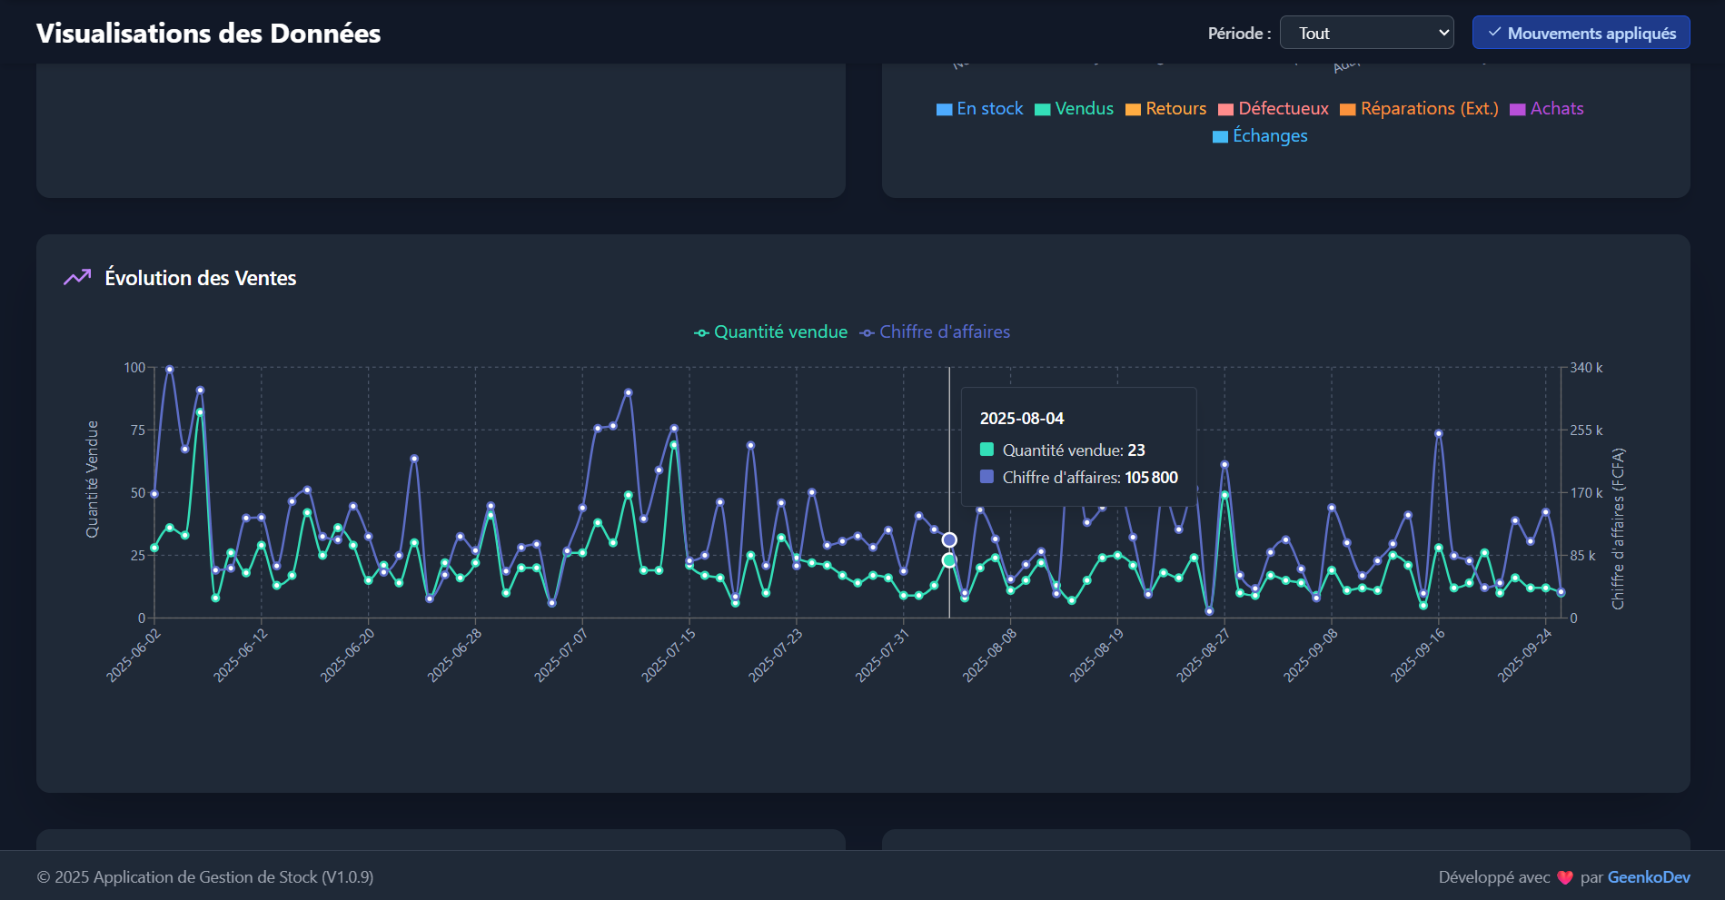Click the checkmark icon in Mouvements appliqués
Viewport: 1725px width, 900px height.
click(1494, 33)
